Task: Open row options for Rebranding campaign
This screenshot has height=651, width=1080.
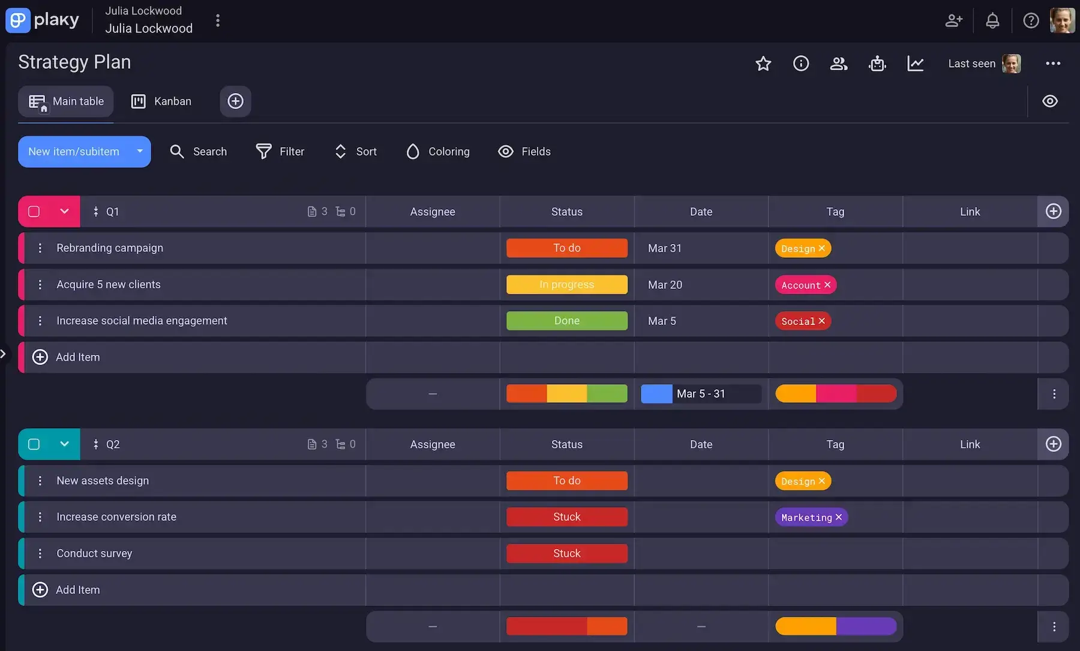Action: click(x=40, y=248)
